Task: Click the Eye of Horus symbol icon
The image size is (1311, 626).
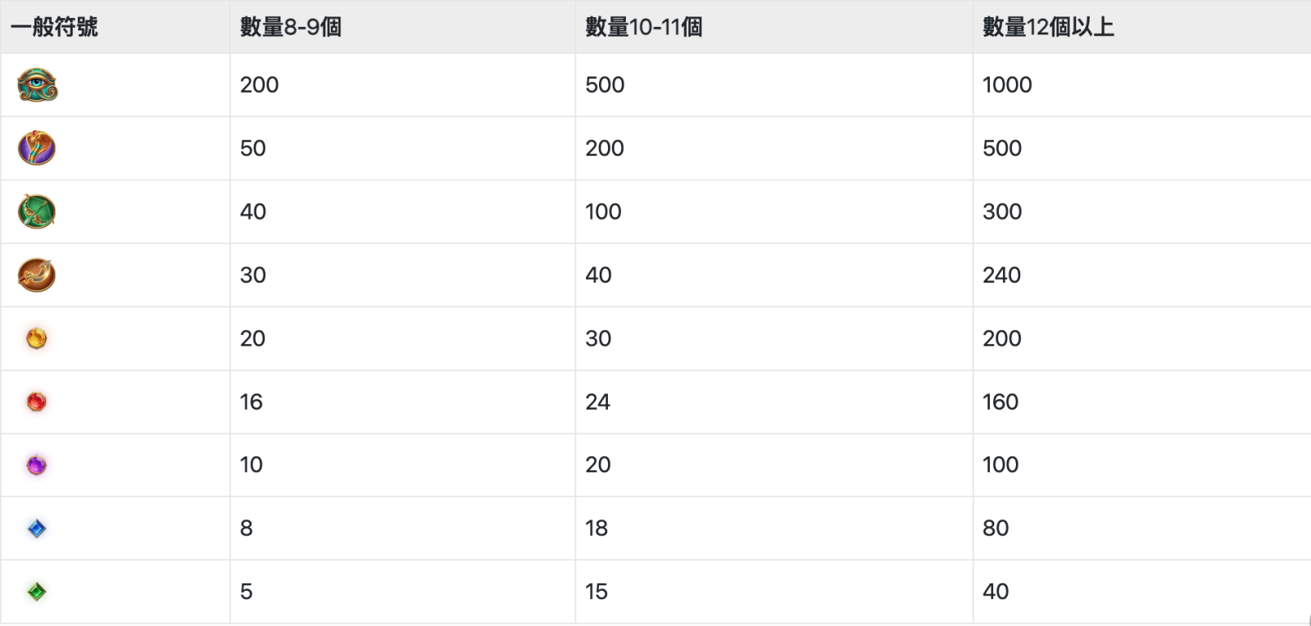Action: pos(37,85)
